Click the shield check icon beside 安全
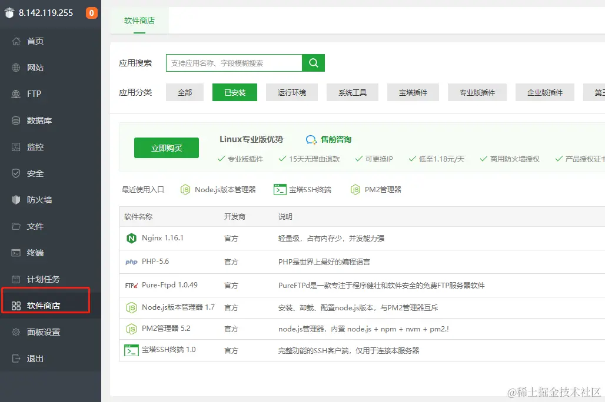 [16, 173]
